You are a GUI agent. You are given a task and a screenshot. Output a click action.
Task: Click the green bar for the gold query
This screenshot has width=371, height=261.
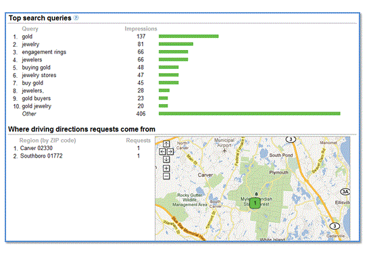pyautogui.click(x=189, y=37)
